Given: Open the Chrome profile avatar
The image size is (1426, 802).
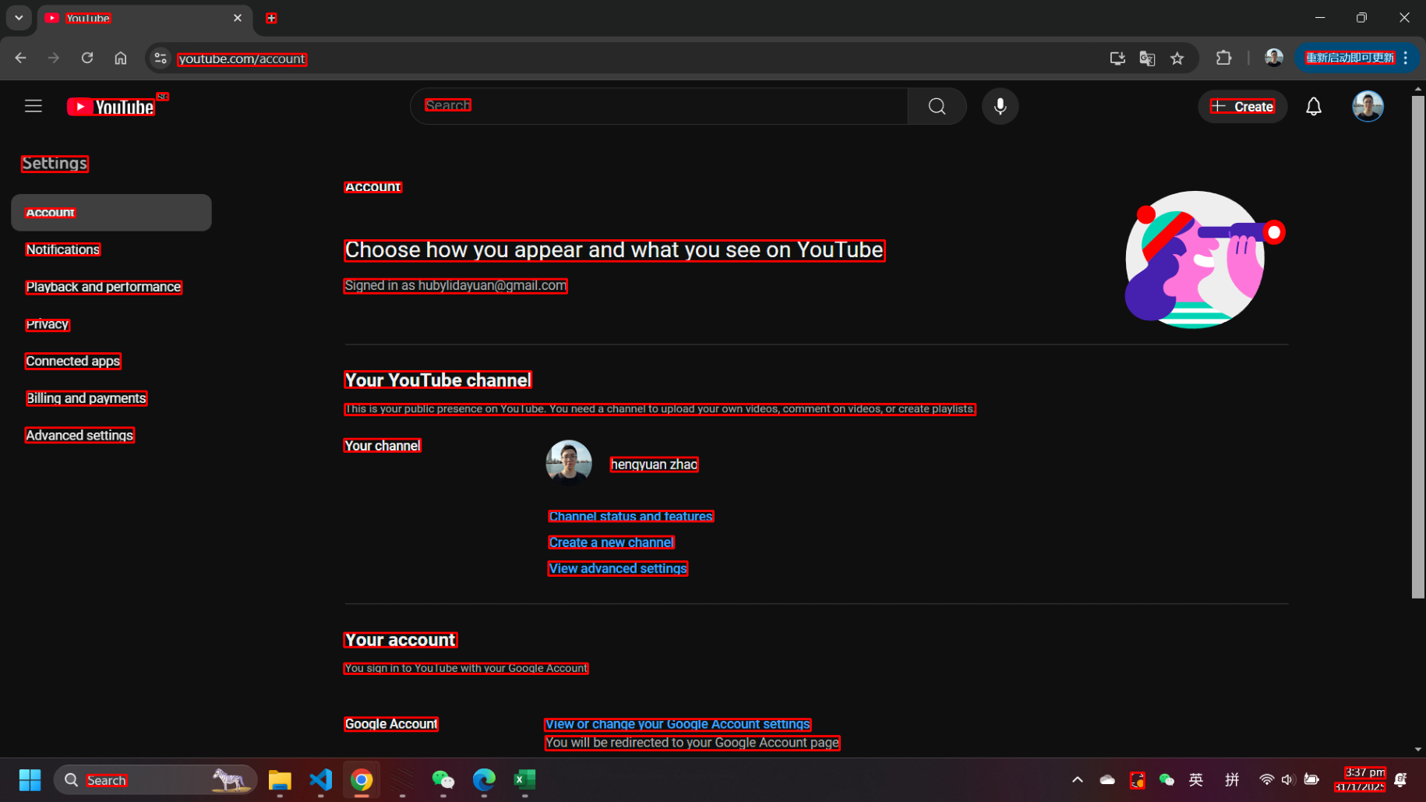Looking at the screenshot, I should pyautogui.click(x=1274, y=58).
